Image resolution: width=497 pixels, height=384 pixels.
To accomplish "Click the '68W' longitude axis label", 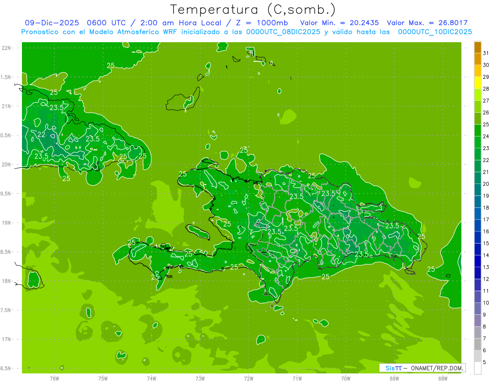I will [x=443, y=378].
